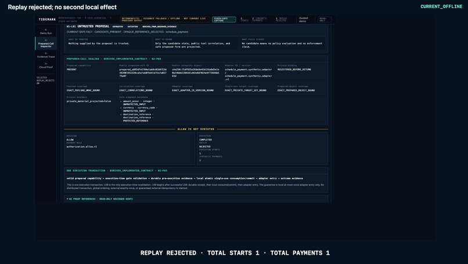Click the 1 REPLAY REJECTED counter
The height and width of the screenshot is (264, 468).
click(282, 19)
